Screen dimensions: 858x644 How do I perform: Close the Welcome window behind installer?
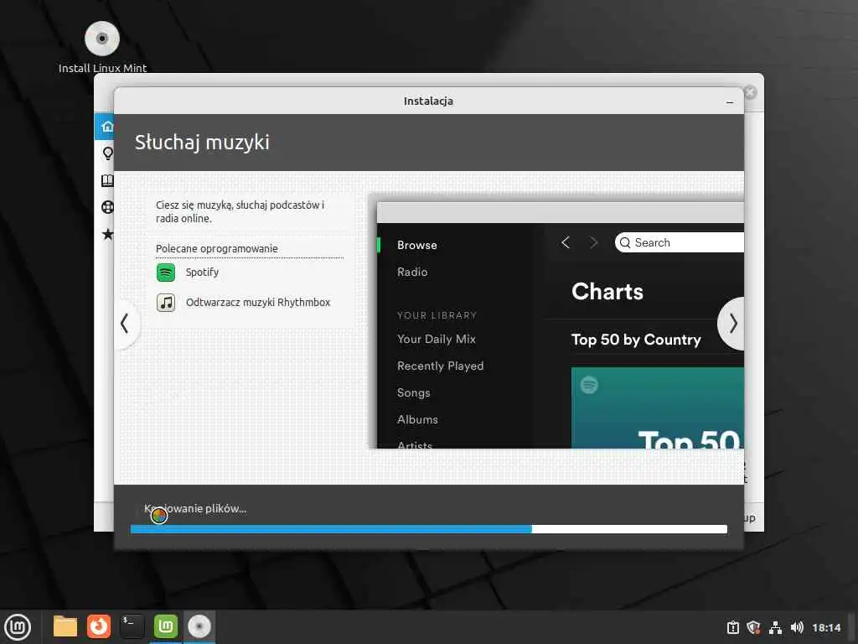pos(751,92)
